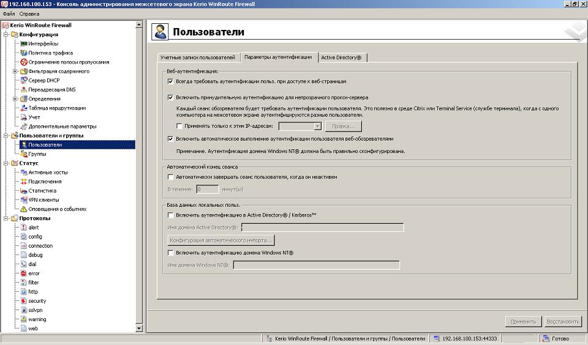Click the config log icon
Screen dimensions: 588x345
pyautogui.click(x=24, y=236)
